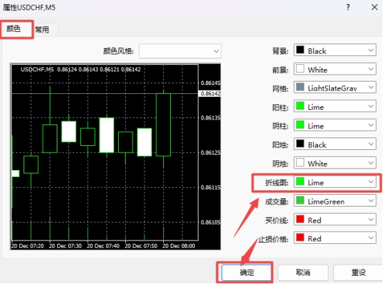Cancel with the 取消 button
383x284 pixels.
(303, 272)
